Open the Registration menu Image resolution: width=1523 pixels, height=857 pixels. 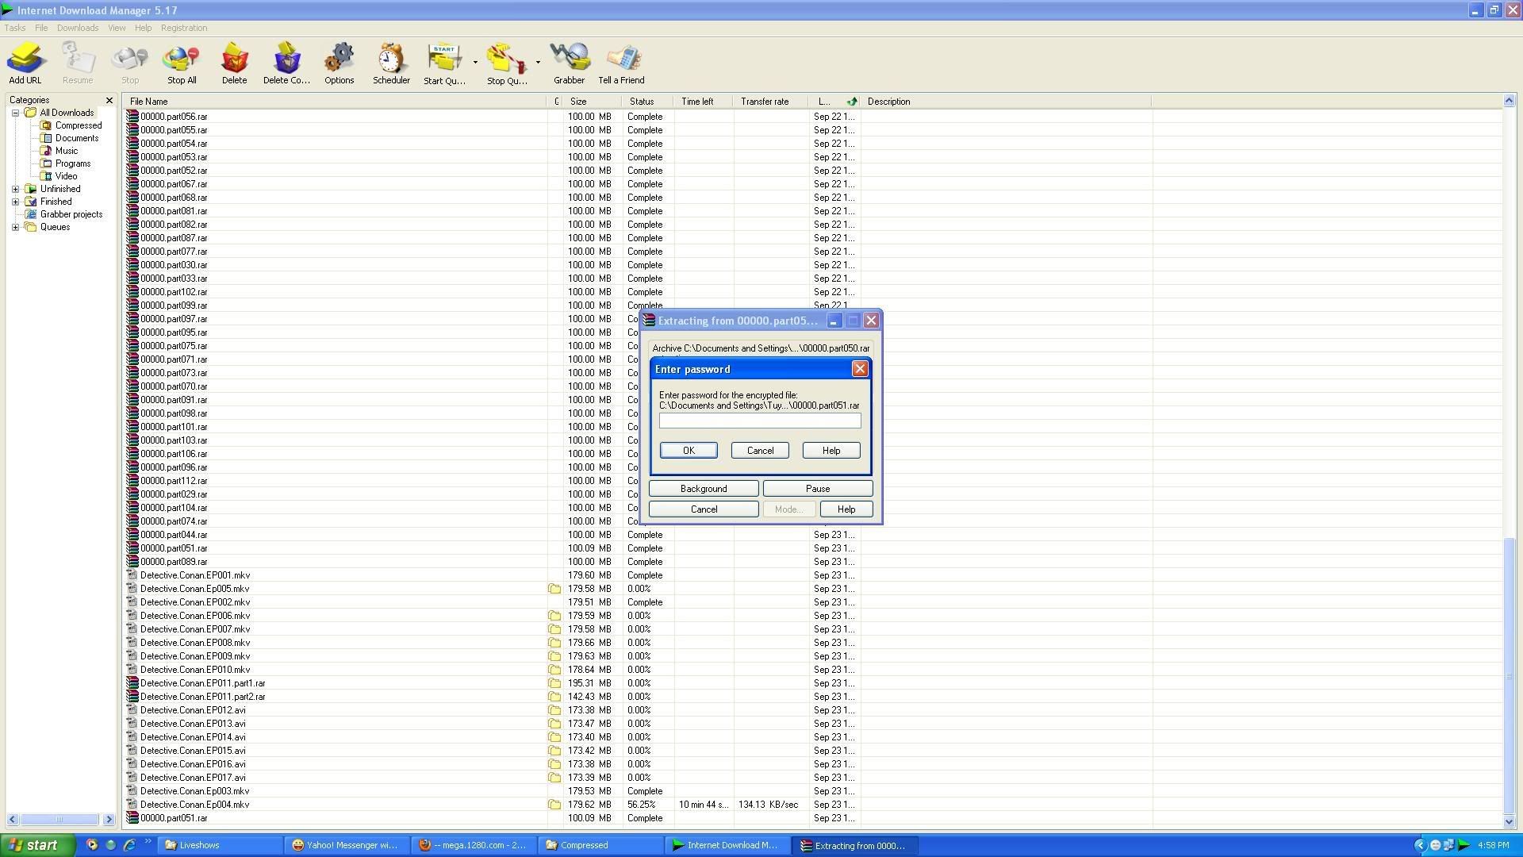point(184,28)
